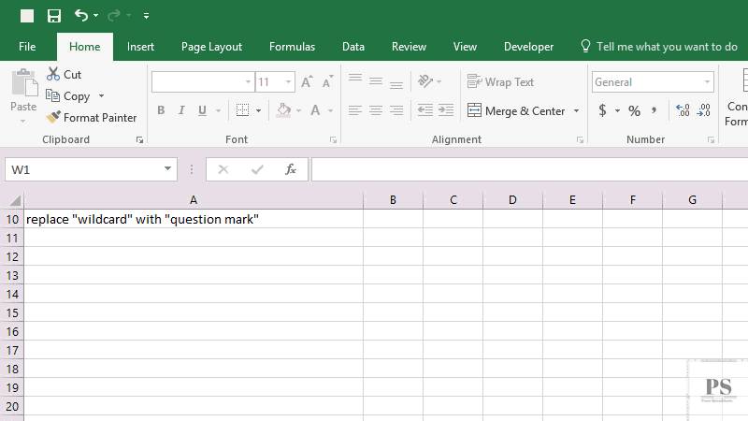Open the View ribbon tab
This screenshot has height=421, width=748.
tap(465, 47)
